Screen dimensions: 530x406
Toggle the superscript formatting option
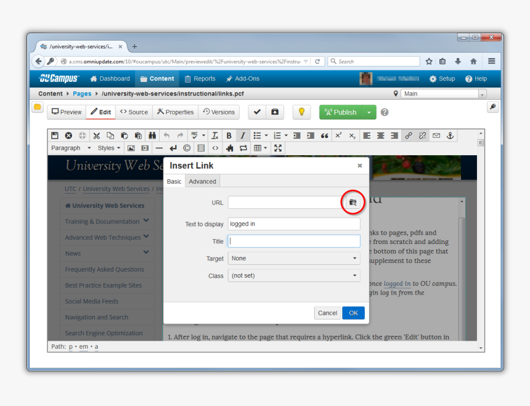pyautogui.click(x=337, y=136)
